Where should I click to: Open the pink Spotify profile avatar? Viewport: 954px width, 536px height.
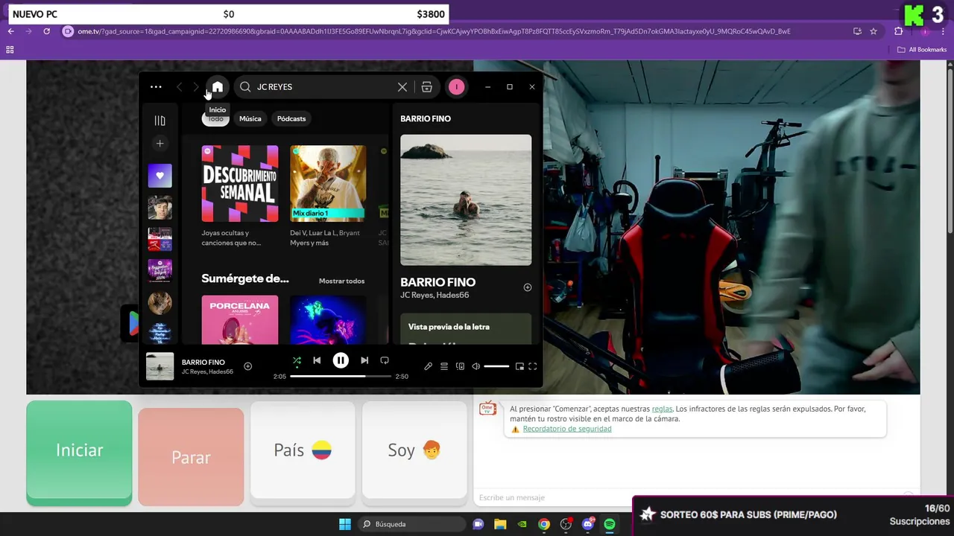click(456, 87)
